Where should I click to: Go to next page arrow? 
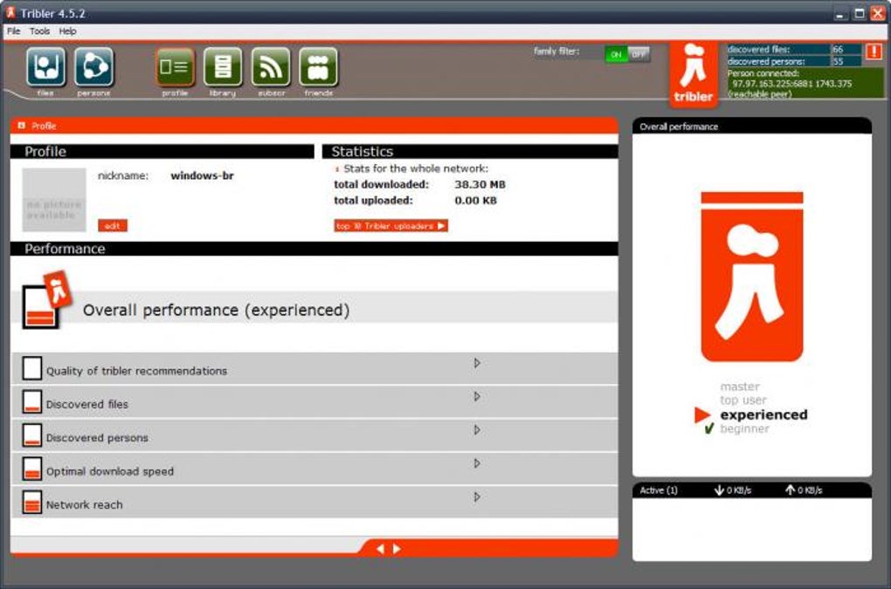[397, 549]
